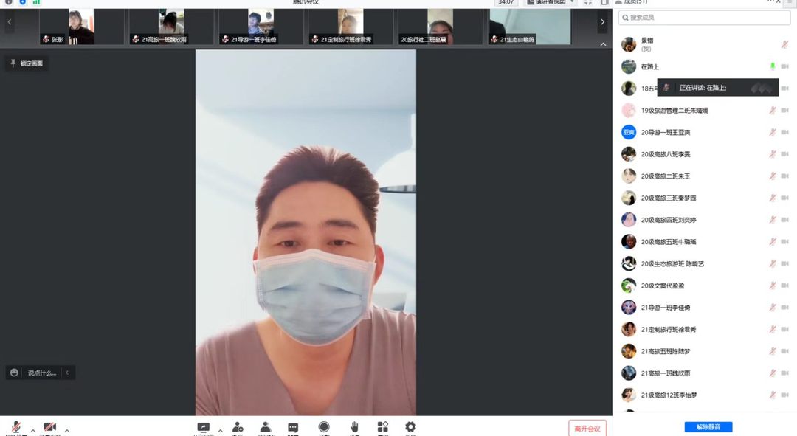Toggle 20级高旅二班朱玉's microphone
Viewport: 797px width, 436px height.
tap(773, 176)
